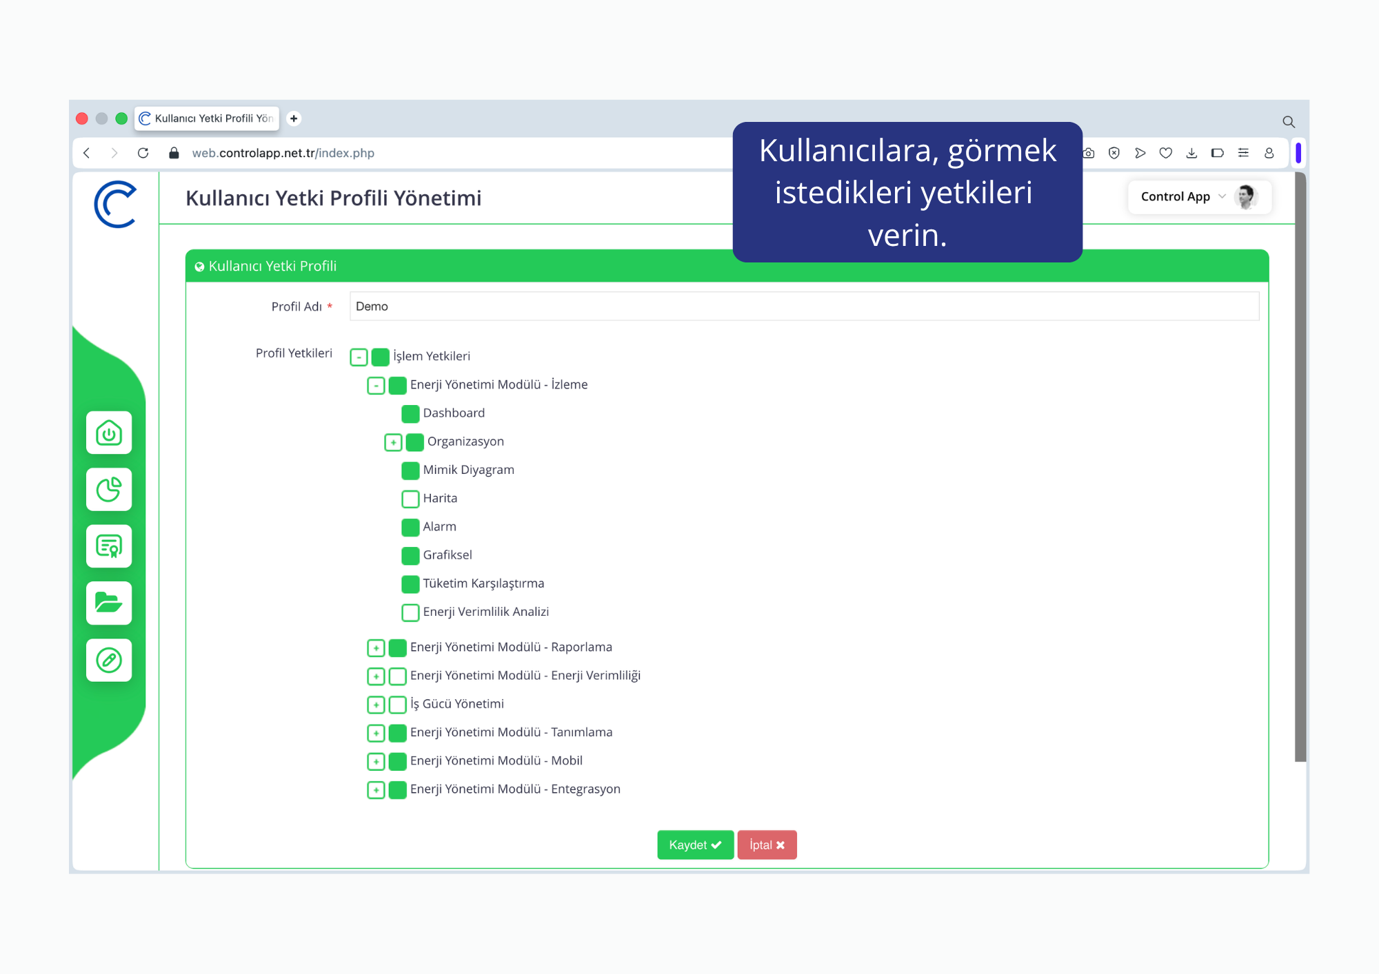The image size is (1379, 974).
Task: Click the Harita tree label
Action: [x=440, y=498]
